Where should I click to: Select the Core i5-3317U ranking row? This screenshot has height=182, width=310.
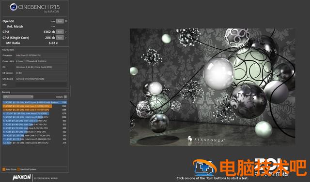[x=35, y=143]
